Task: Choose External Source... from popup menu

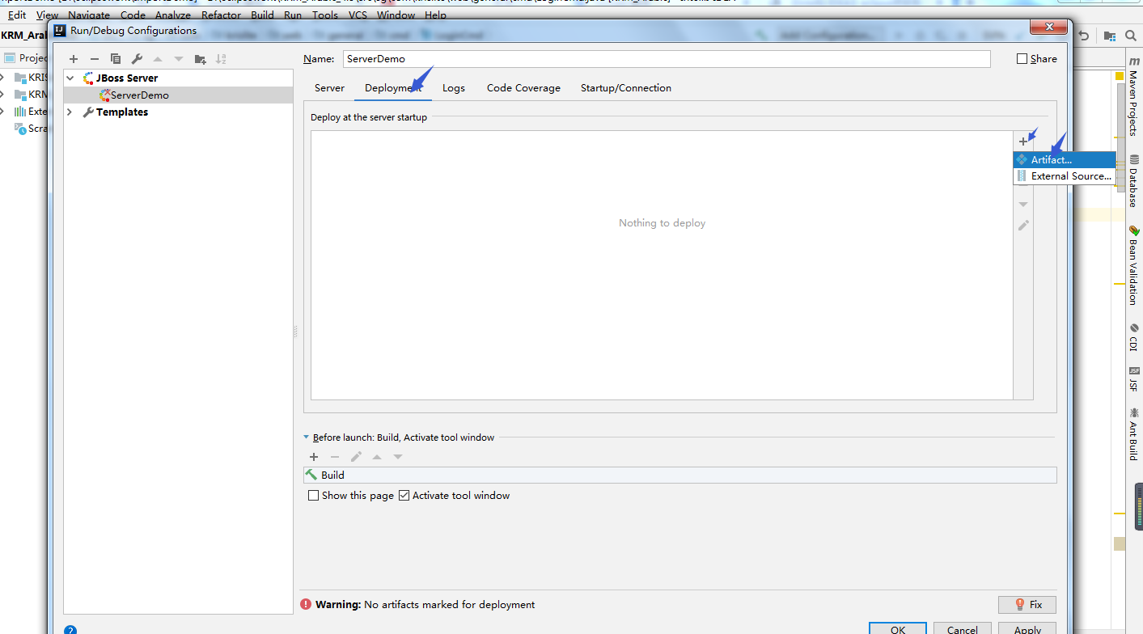Action: pyautogui.click(x=1065, y=176)
